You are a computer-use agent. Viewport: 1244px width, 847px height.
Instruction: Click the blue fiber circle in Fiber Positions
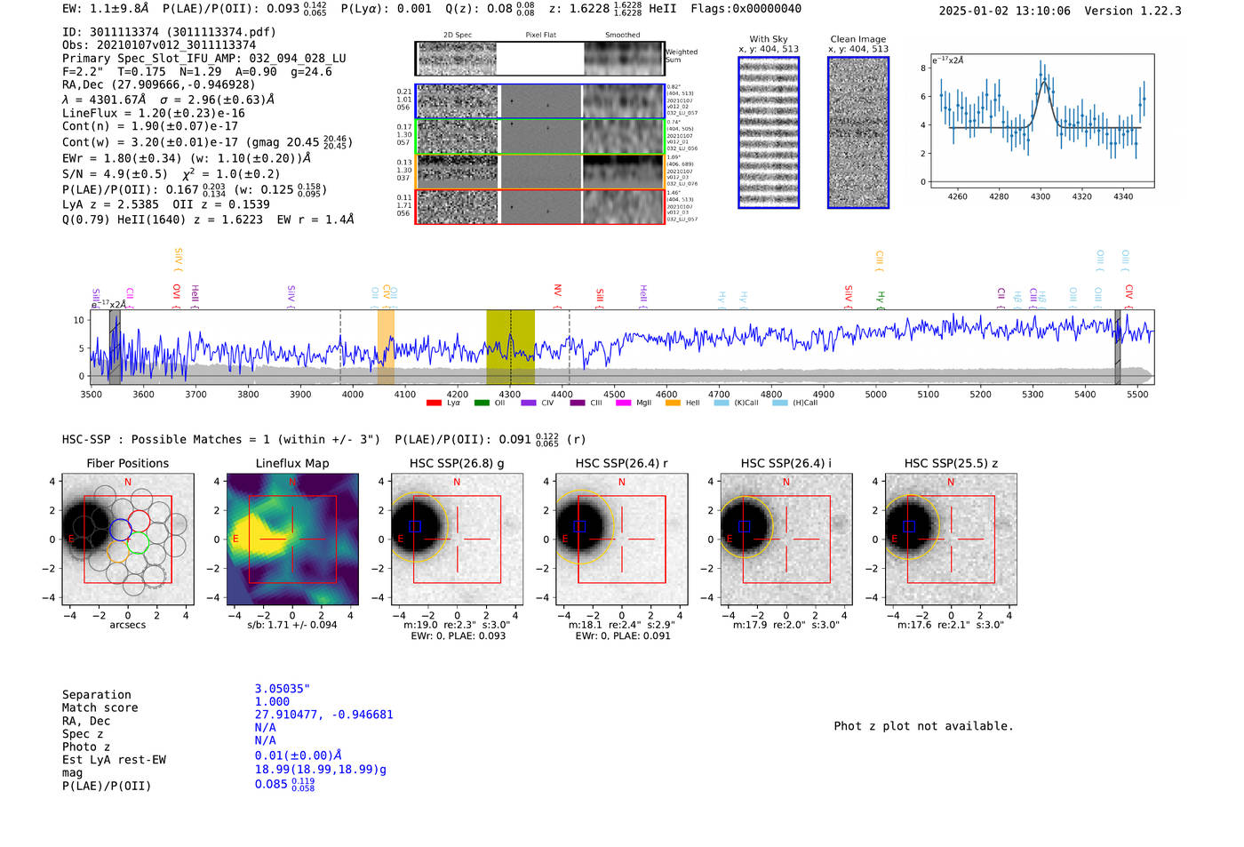pos(120,530)
